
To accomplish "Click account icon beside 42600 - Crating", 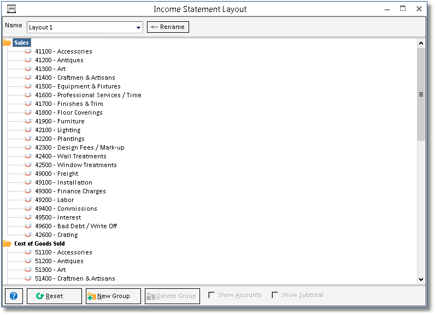I will [x=28, y=235].
